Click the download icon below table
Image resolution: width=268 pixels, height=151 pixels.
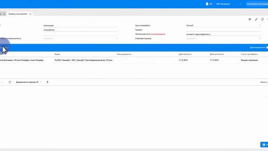coord(47,82)
